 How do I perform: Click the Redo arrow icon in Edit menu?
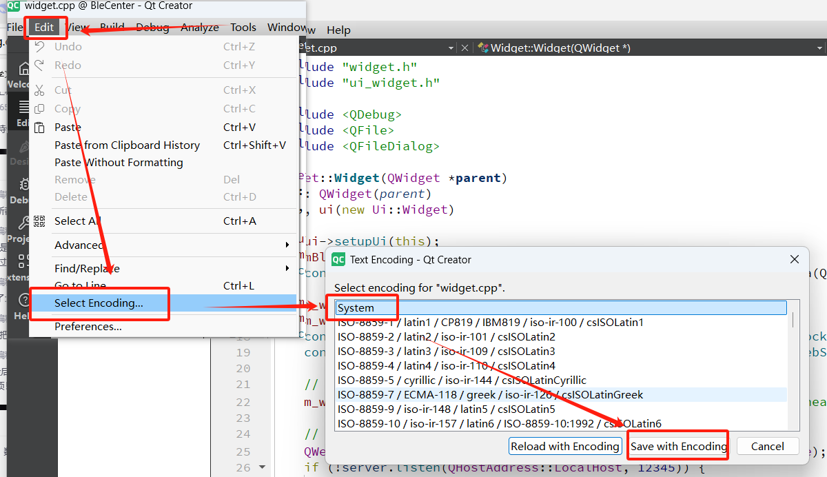point(40,65)
